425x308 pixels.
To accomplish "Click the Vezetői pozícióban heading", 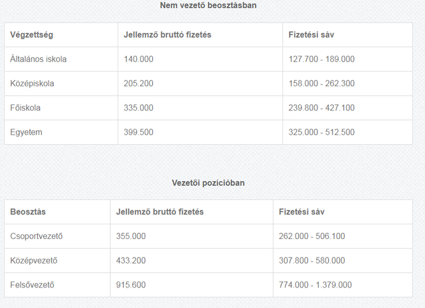I will tap(208, 183).
